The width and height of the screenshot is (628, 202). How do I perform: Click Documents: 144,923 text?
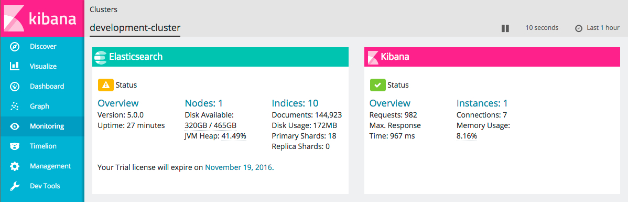tap(307, 115)
